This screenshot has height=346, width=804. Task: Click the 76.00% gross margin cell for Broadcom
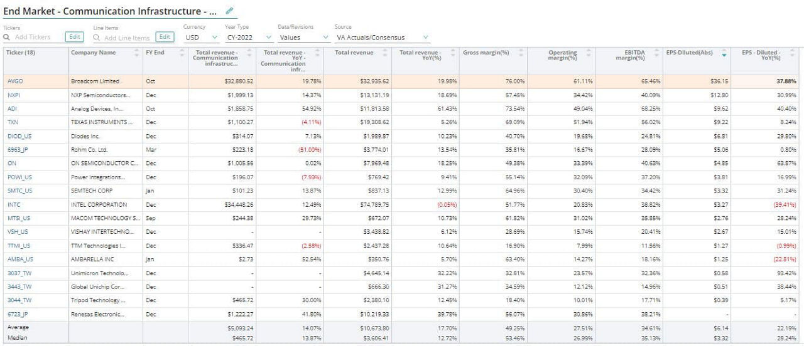point(494,81)
